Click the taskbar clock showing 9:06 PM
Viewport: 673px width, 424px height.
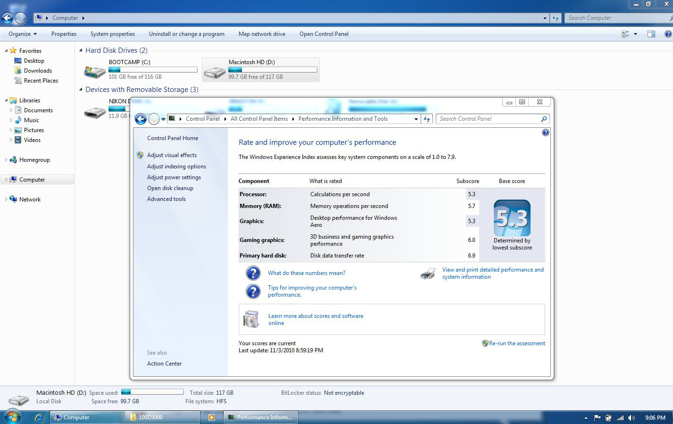655,417
